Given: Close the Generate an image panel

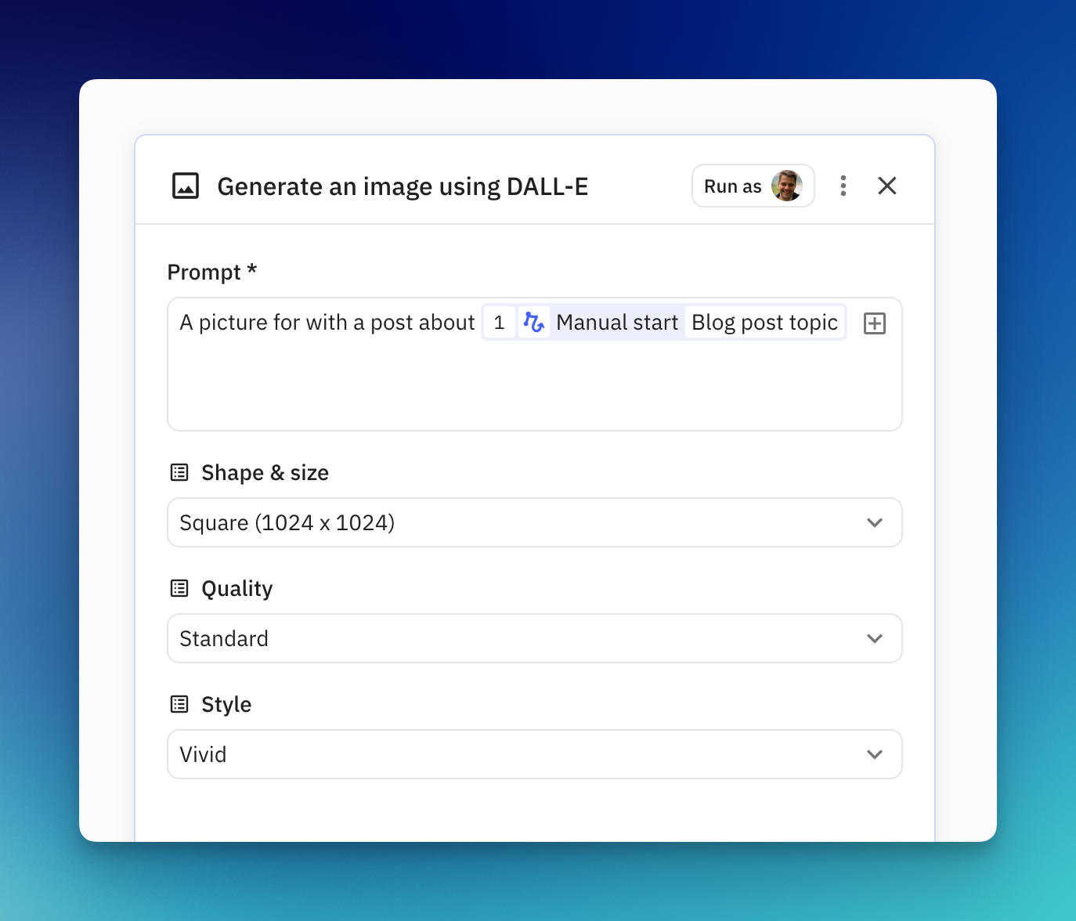Looking at the screenshot, I should [x=887, y=186].
